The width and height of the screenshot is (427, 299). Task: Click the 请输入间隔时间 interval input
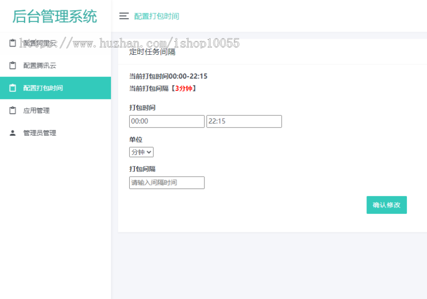click(166, 182)
